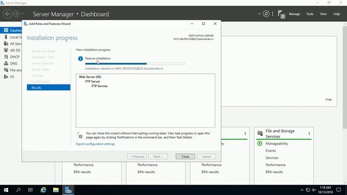The width and height of the screenshot is (347, 195).
Task: Click the Manageability status icon in File and Storage tile
Action: (x=260, y=144)
